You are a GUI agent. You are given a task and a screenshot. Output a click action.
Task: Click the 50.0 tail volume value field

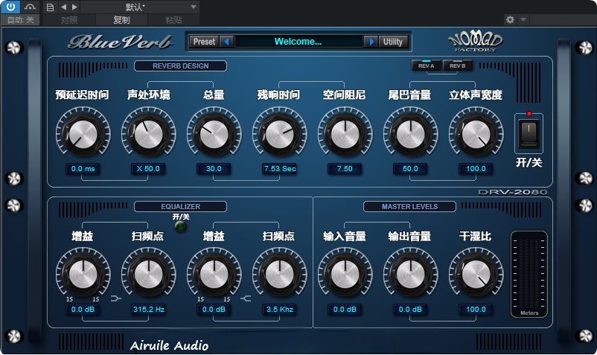pos(410,168)
